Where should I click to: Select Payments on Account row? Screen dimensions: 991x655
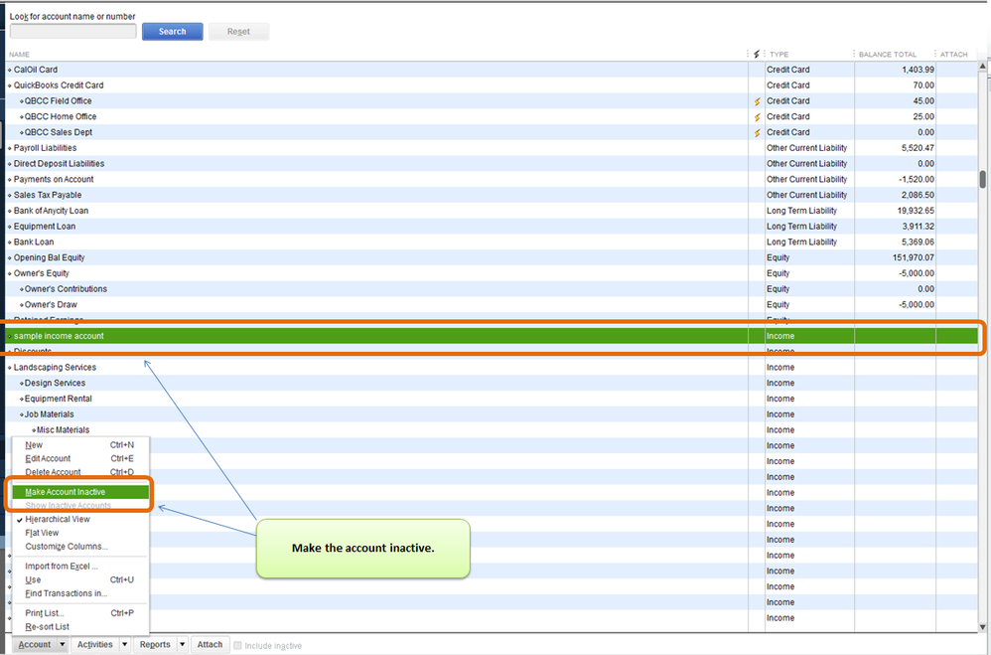(x=492, y=180)
